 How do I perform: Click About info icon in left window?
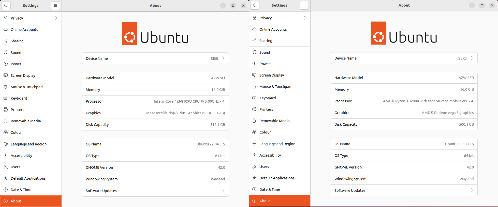(x=6, y=201)
